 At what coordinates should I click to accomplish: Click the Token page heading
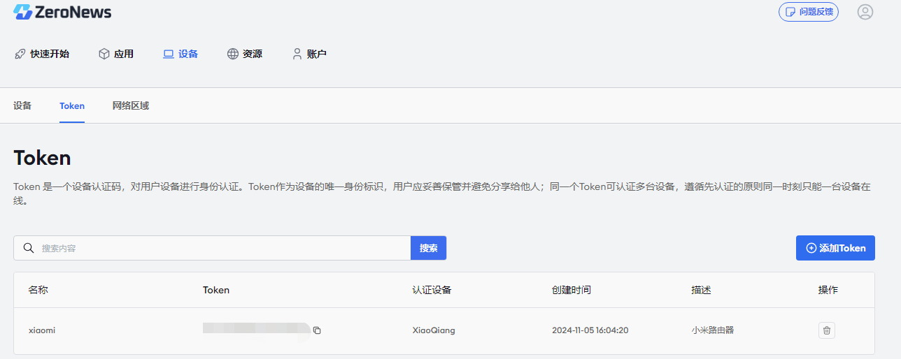point(43,158)
